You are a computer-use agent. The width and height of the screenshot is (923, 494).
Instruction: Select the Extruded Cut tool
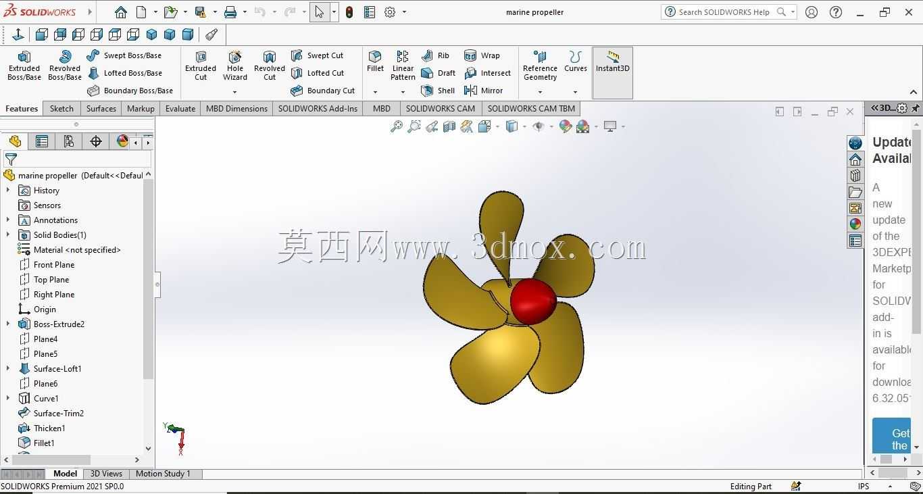(201, 66)
